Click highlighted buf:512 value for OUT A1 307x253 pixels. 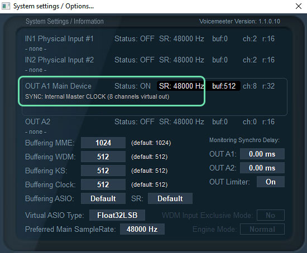coord(224,86)
